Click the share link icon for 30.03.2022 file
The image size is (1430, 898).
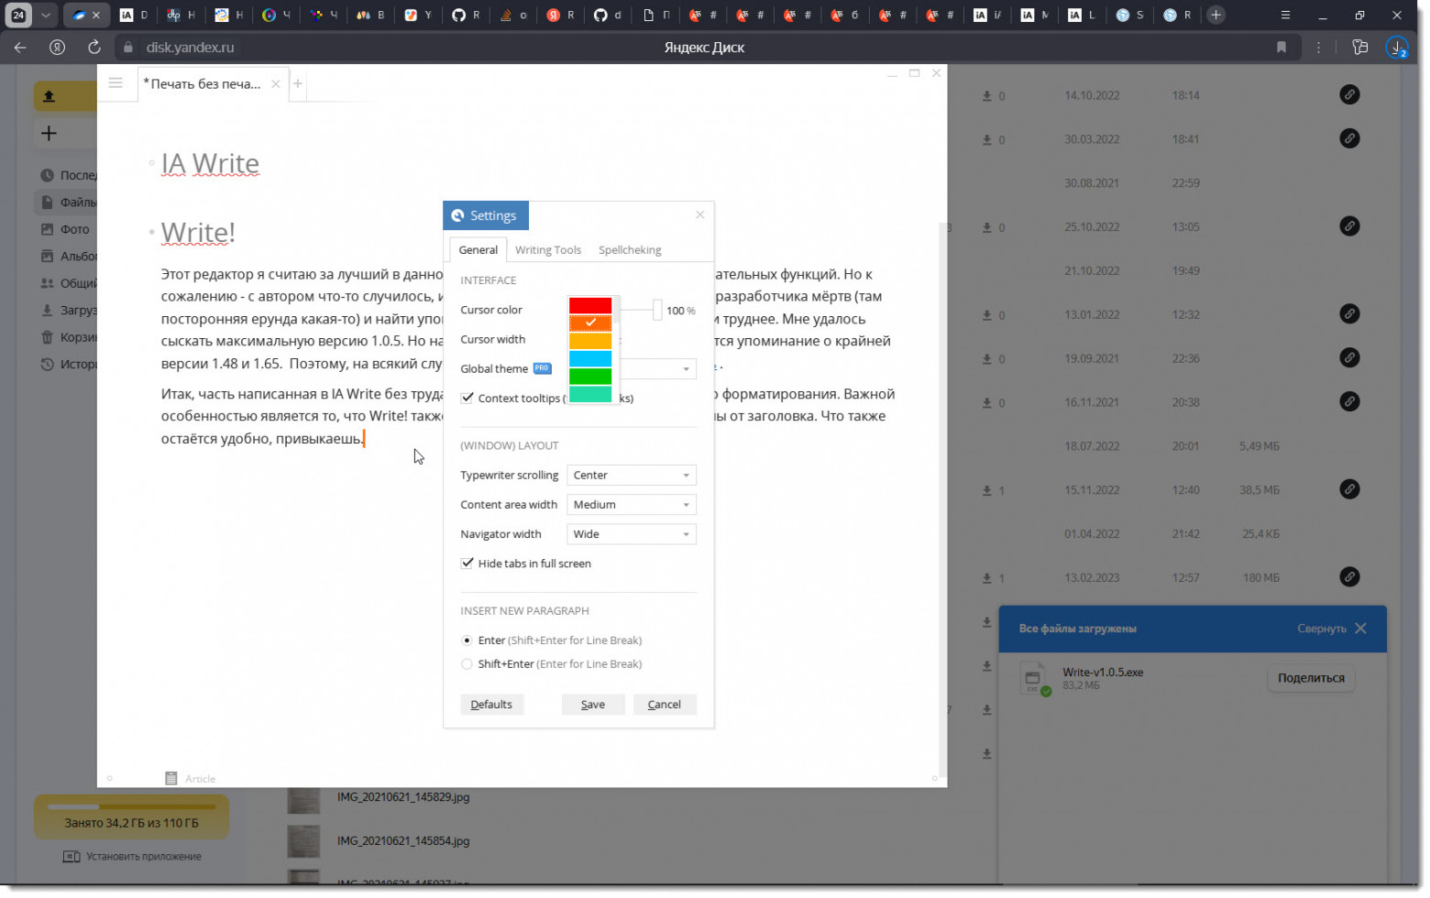click(x=1349, y=138)
